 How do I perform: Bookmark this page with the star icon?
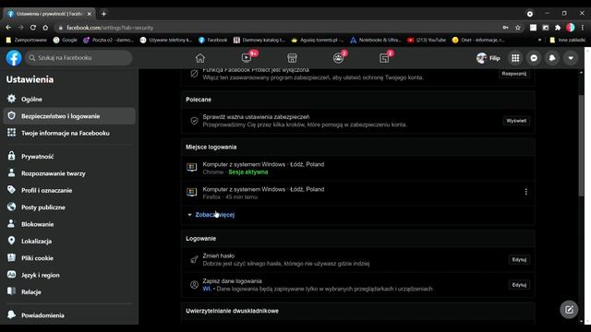tap(518, 28)
